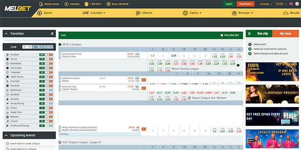Play live stream for Wings (Women) match
The height and width of the screenshot is (150, 301).
pyautogui.click(x=143, y=129)
